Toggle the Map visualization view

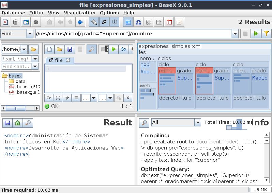click(x=129, y=22)
